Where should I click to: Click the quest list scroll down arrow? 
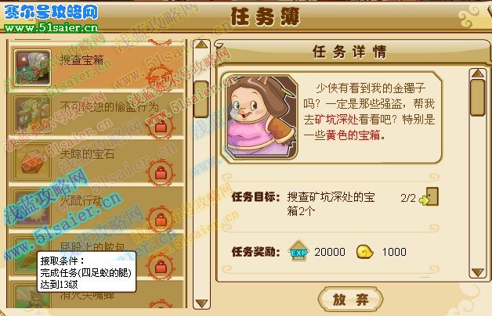201,303
